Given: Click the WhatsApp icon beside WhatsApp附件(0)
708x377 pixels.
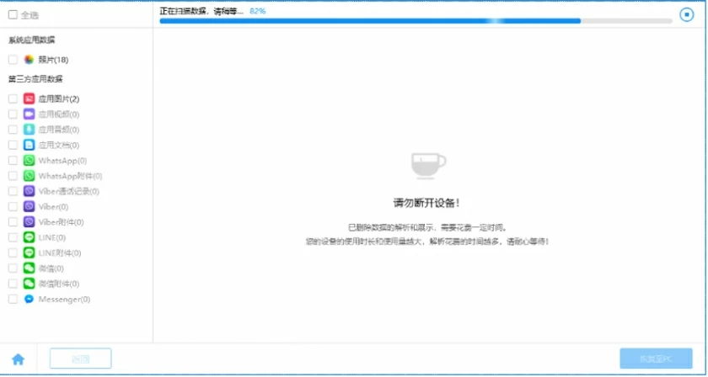Looking at the screenshot, I should pos(29,175).
